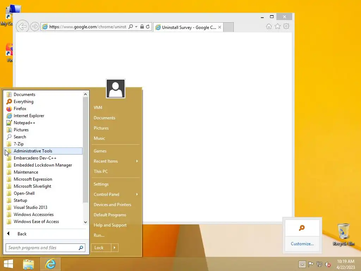Screen dimensions: 361x271
Task: Click address bar search magnifier in IE
Action: (x=131, y=27)
